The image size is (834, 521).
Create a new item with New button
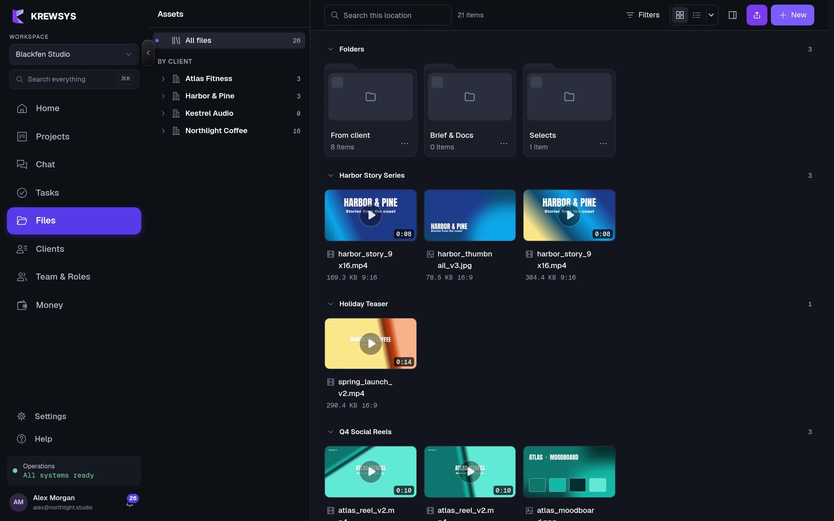click(792, 15)
